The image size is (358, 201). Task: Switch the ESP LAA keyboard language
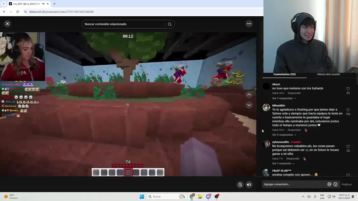coord(322,197)
